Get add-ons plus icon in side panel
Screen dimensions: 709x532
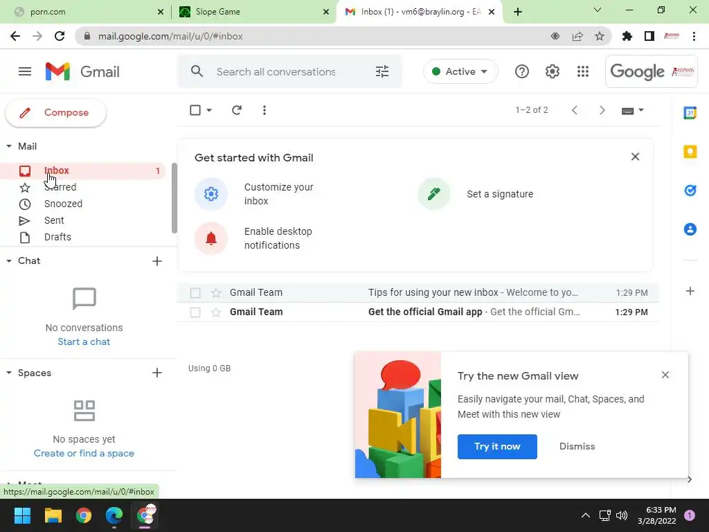tap(690, 291)
